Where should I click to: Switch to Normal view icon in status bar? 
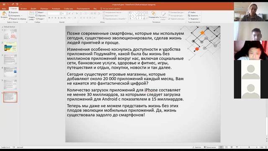(221, 147)
